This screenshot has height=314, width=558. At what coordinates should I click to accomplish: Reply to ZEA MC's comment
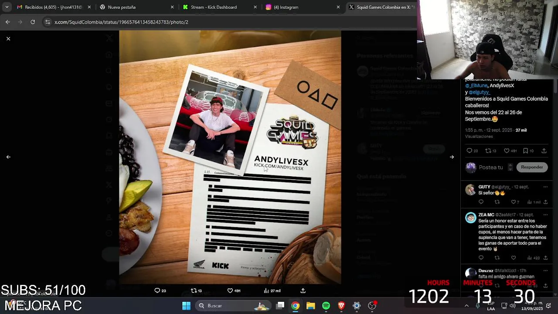click(481, 258)
